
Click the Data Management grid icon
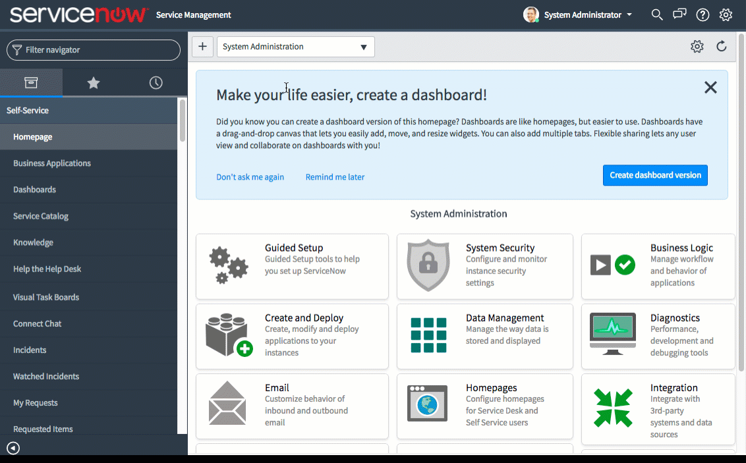(x=428, y=335)
